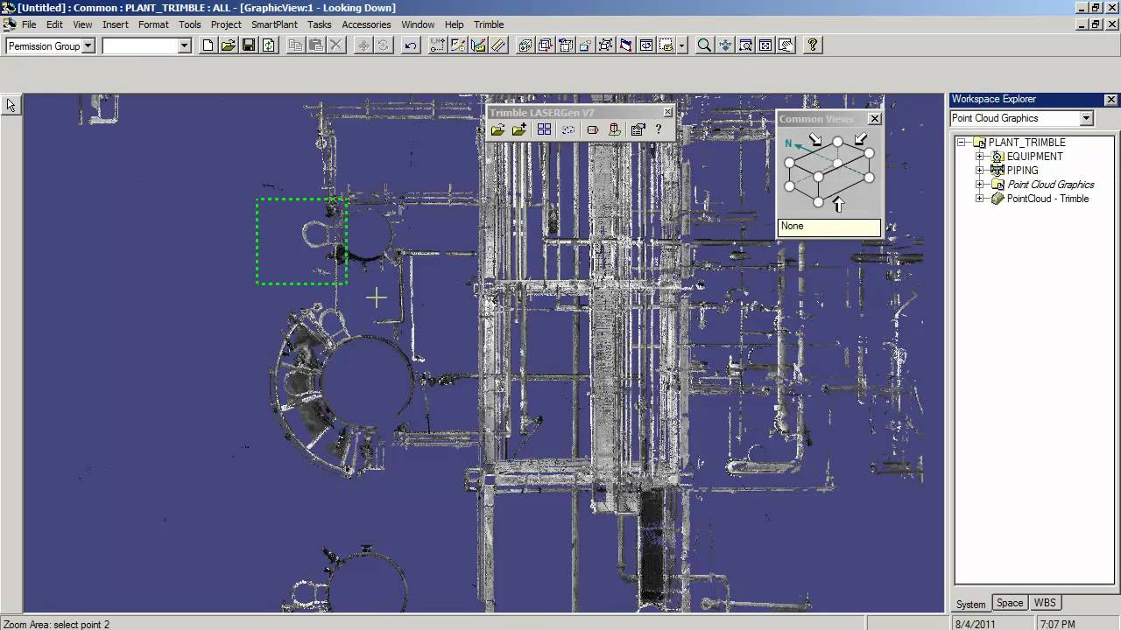Expand the EQUIPMENT tree node
Screen dimensions: 1121x630
(980, 157)
